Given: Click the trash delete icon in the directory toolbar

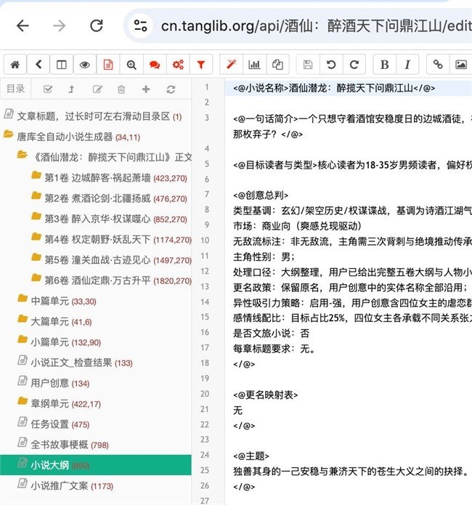Looking at the screenshot, I should [121, 89].
